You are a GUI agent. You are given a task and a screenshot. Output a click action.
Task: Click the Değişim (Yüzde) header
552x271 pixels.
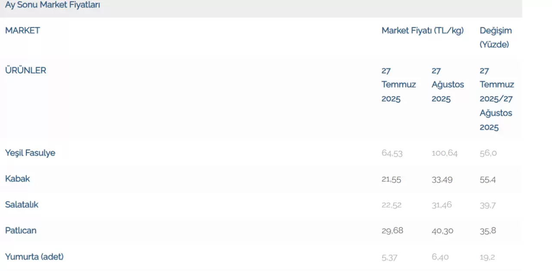point(496,37)
